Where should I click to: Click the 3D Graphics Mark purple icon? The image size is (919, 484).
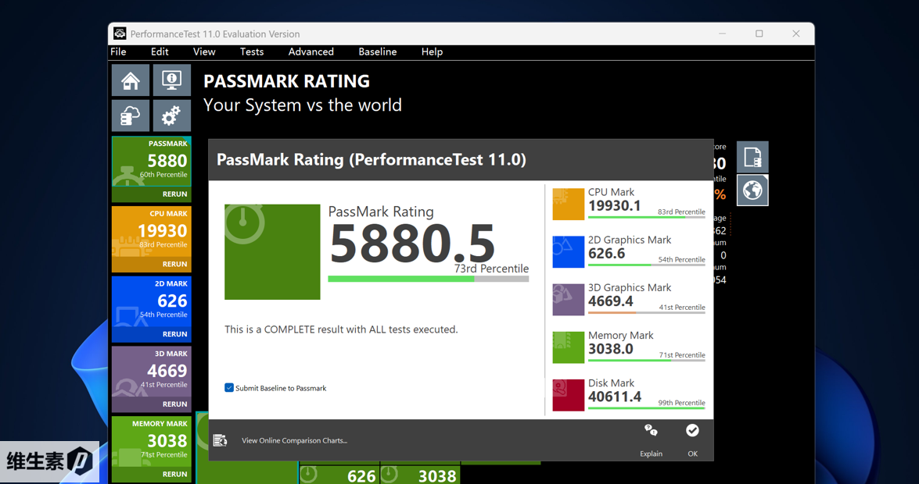coord(568,300)
